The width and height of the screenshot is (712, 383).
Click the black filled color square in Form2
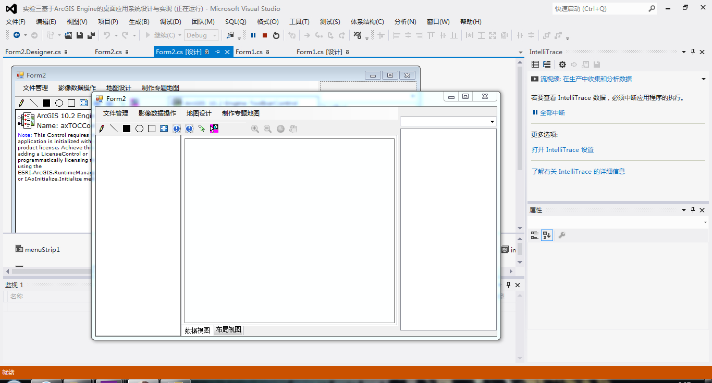click(127, 129)
